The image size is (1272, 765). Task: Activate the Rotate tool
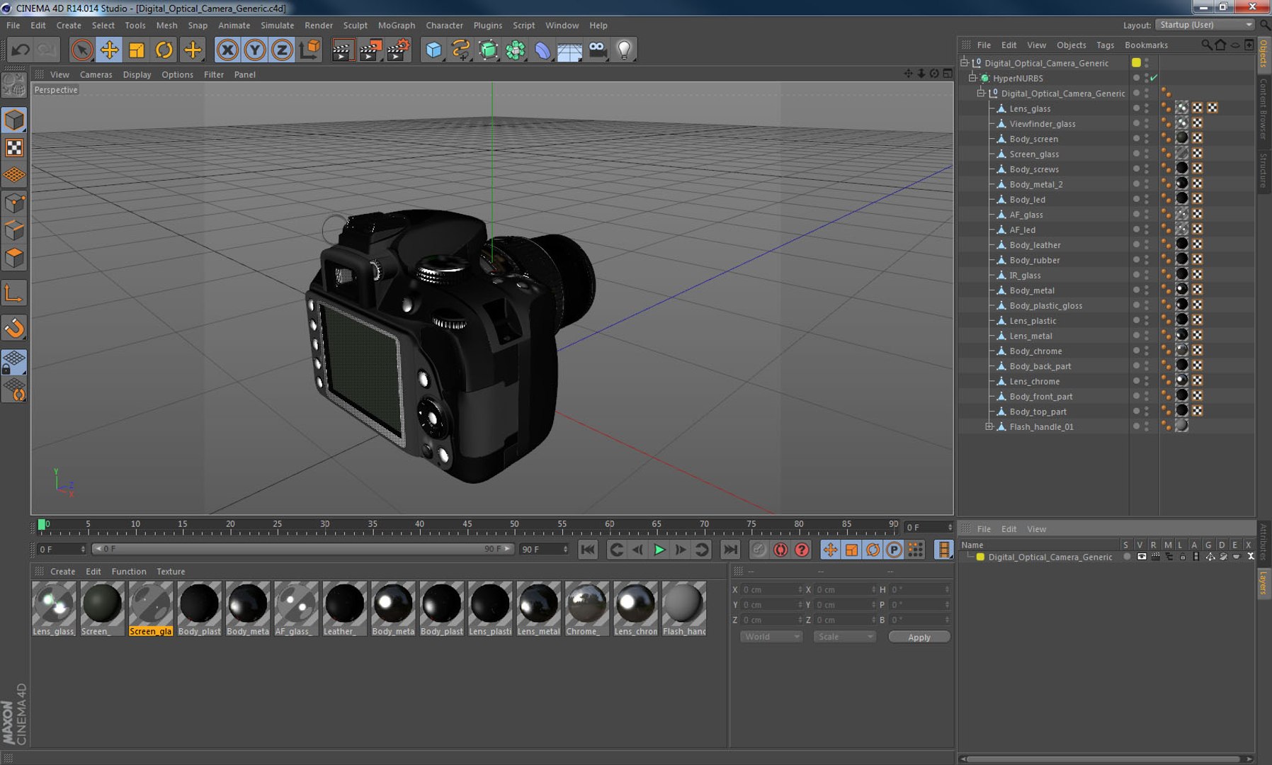coord(164,50)
